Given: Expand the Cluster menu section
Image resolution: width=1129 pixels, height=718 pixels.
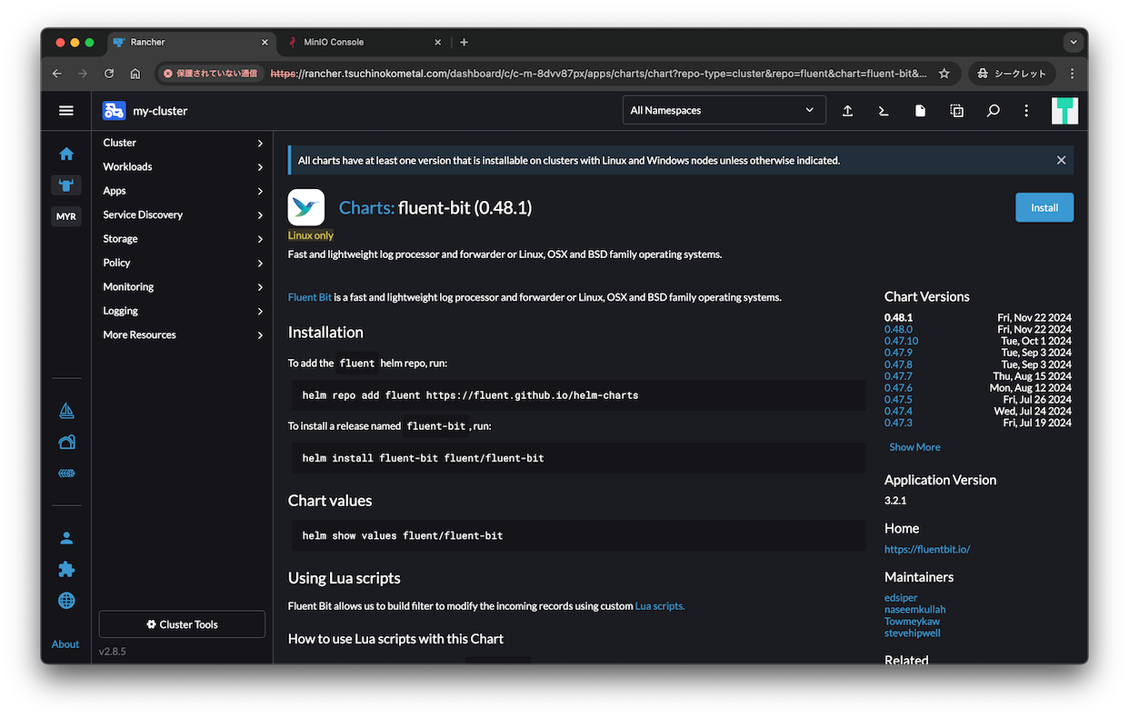Looking at the screenshot, I should [183, 143].
